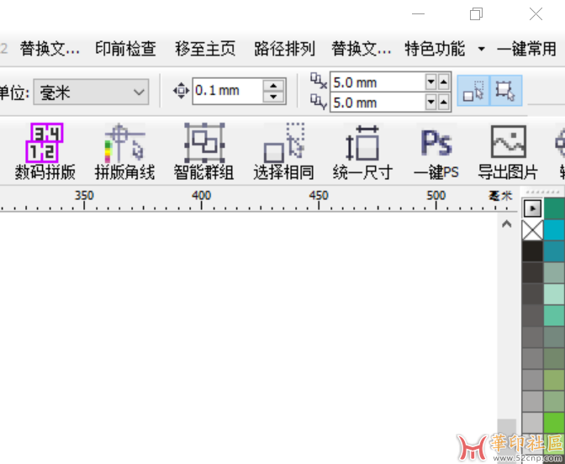Toggle the second selection-mode marquee button
This screenshot has height=464, width=565.
tap(505, 91)
